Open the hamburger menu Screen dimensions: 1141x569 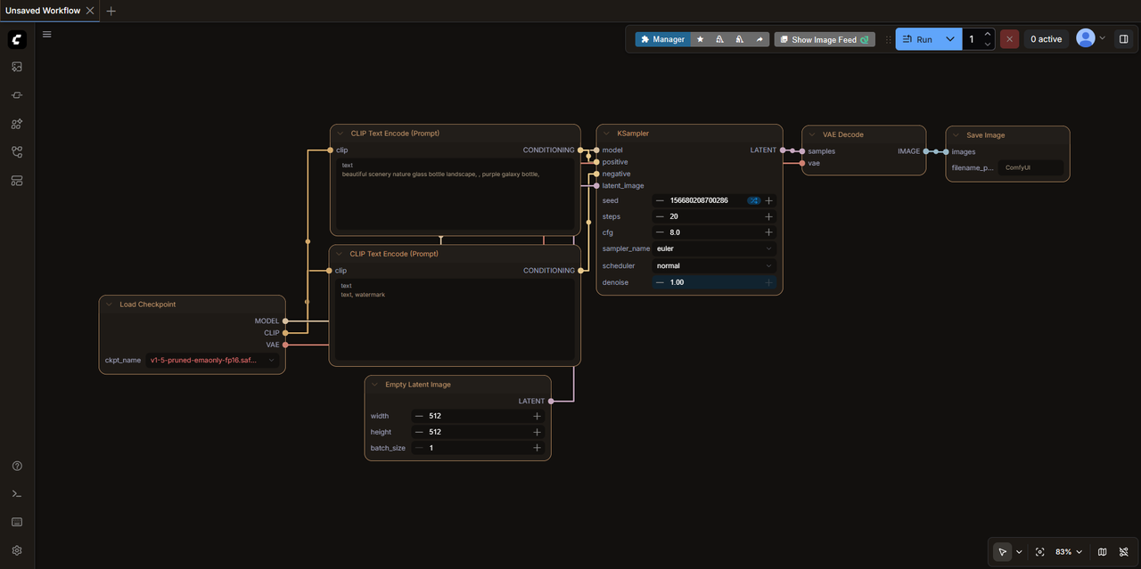tap(47, 35)
